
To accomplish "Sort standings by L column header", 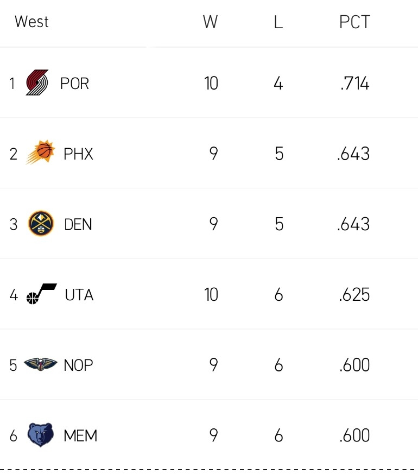I will point(278,22).
